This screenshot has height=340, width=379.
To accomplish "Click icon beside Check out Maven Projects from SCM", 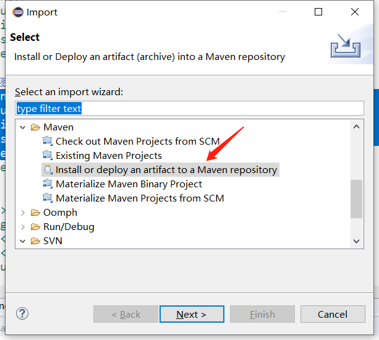I will pos(48,142).
